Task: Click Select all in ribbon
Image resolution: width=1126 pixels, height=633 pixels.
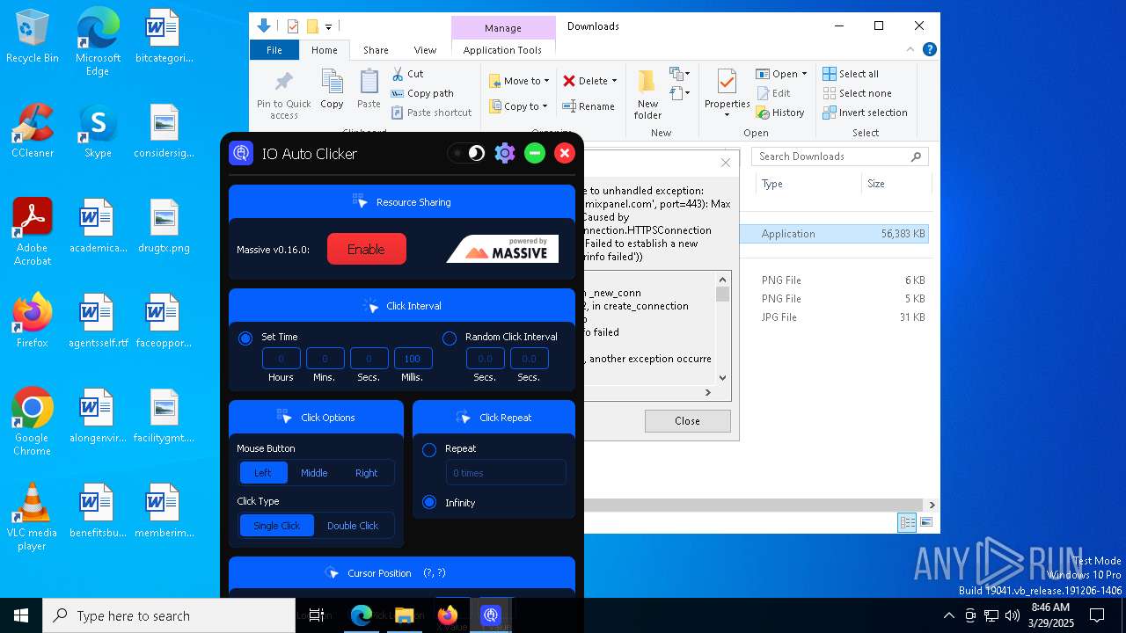Action: tap(851, 74)
